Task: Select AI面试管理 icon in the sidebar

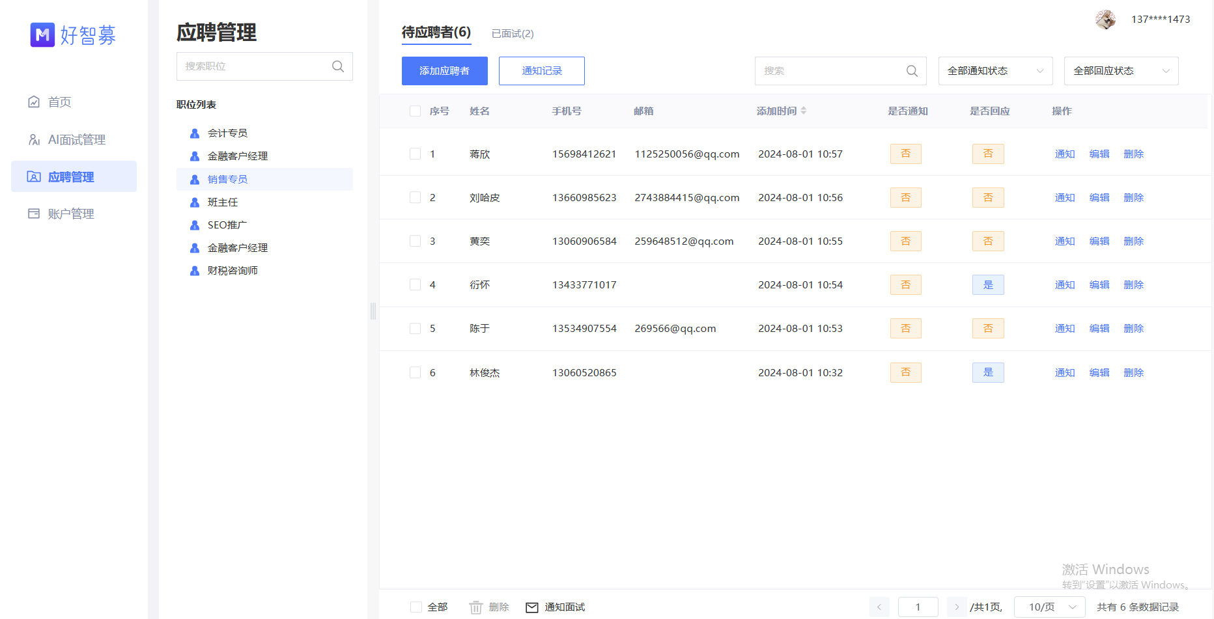Action: click(x=34, y=139)
